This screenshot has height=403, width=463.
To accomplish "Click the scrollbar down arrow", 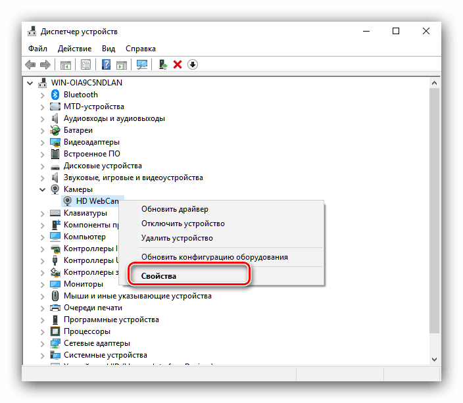I will tap(434, 360).
